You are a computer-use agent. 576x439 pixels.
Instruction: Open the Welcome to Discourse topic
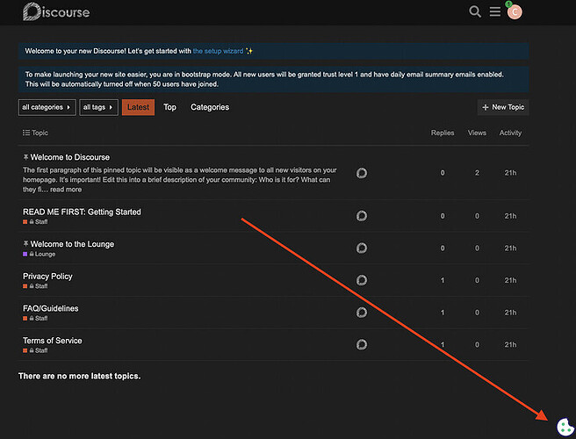pos(70,157)
